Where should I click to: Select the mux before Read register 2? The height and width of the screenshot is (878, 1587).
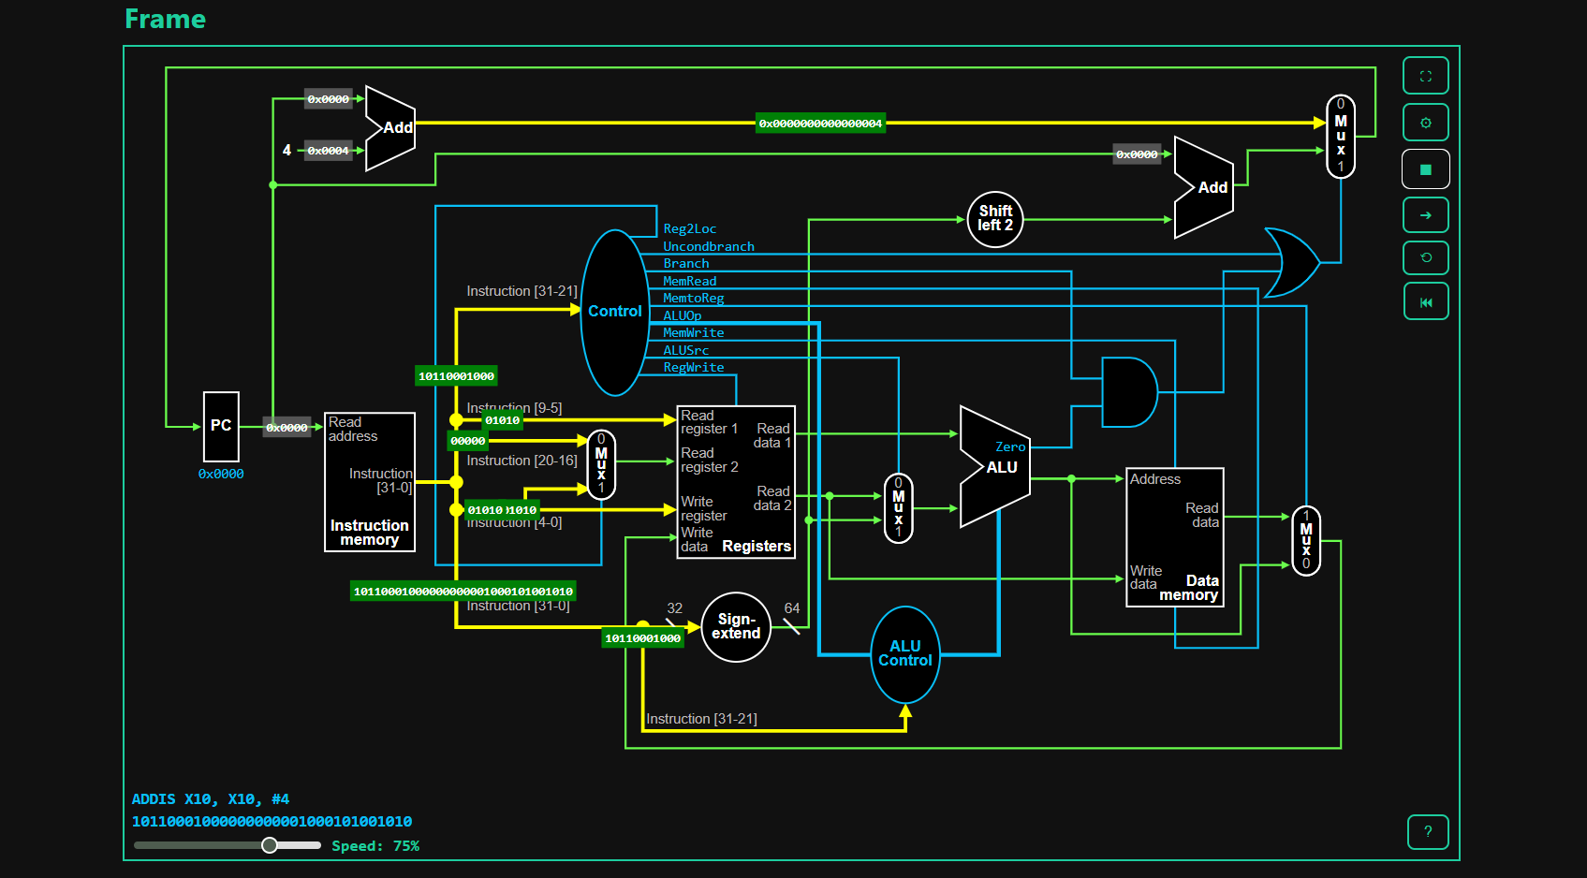(601, 464)
